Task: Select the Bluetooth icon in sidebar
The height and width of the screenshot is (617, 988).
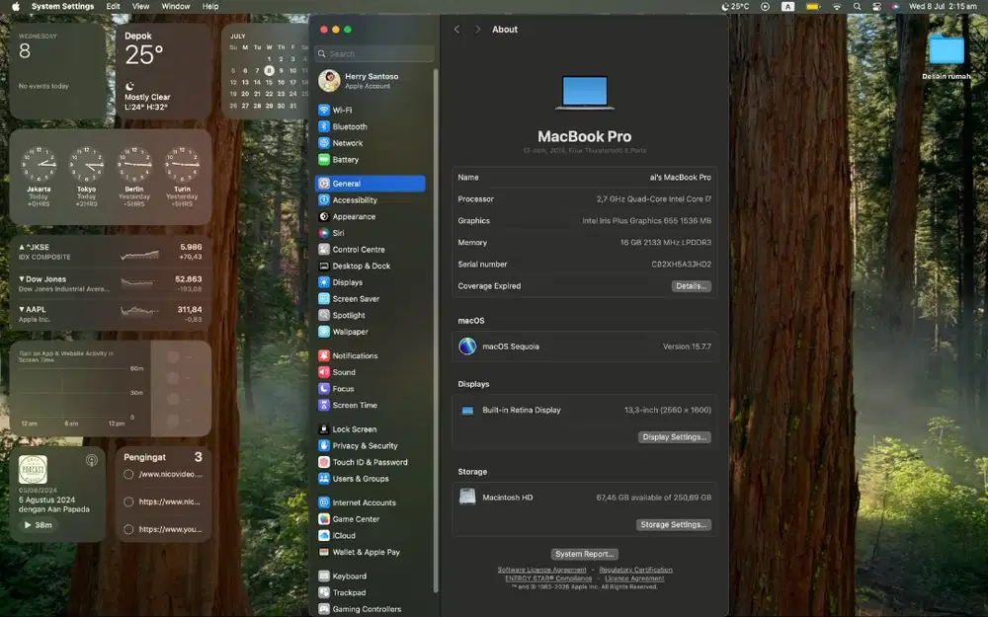Action: [324, 126]
